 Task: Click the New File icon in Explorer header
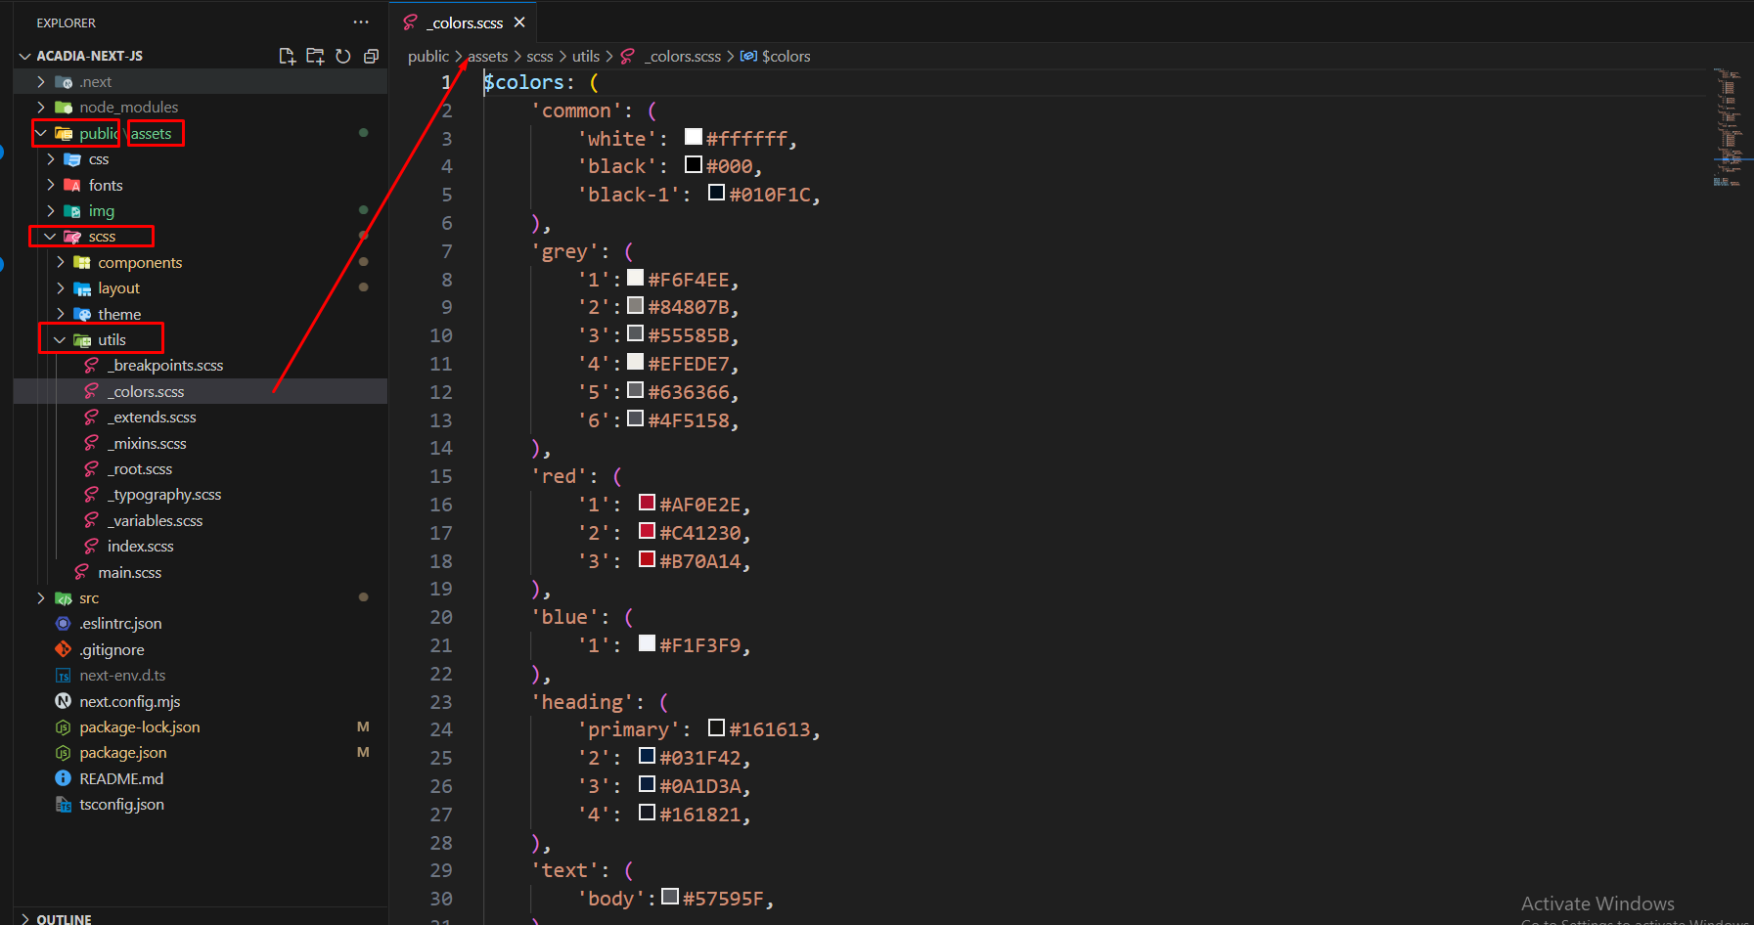click(287, 56)
